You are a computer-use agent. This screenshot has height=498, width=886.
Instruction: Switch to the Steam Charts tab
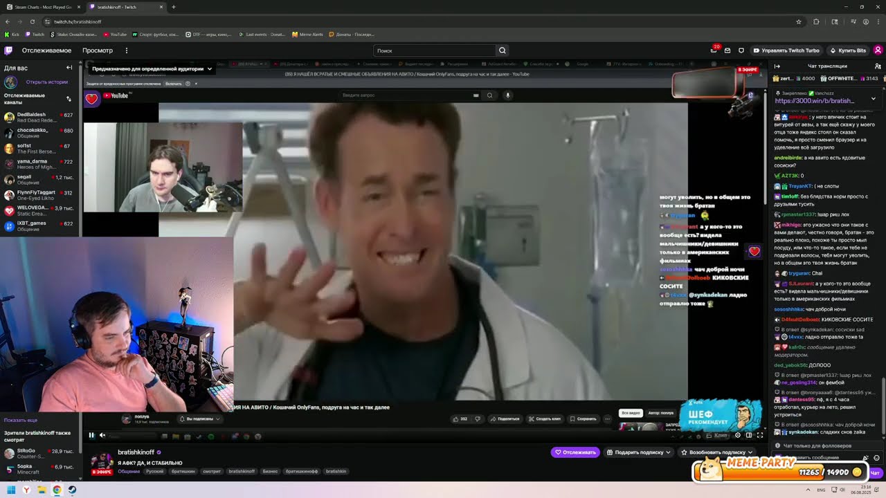(x=44, y=7)
